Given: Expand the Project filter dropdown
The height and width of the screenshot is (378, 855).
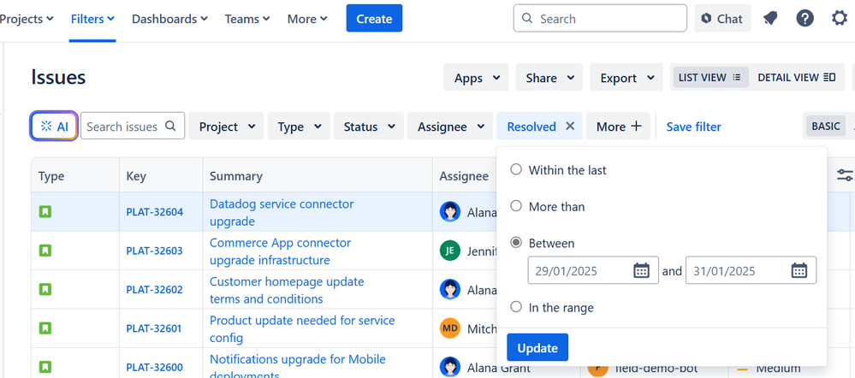Looking at the screenshot, I should click(226, 127).
